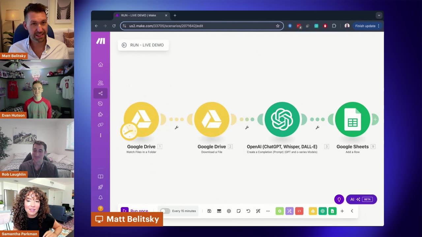Viewport: 422px width, 237px height.
Task: Go to the Organization home sidebar icon
Action: 101,65
